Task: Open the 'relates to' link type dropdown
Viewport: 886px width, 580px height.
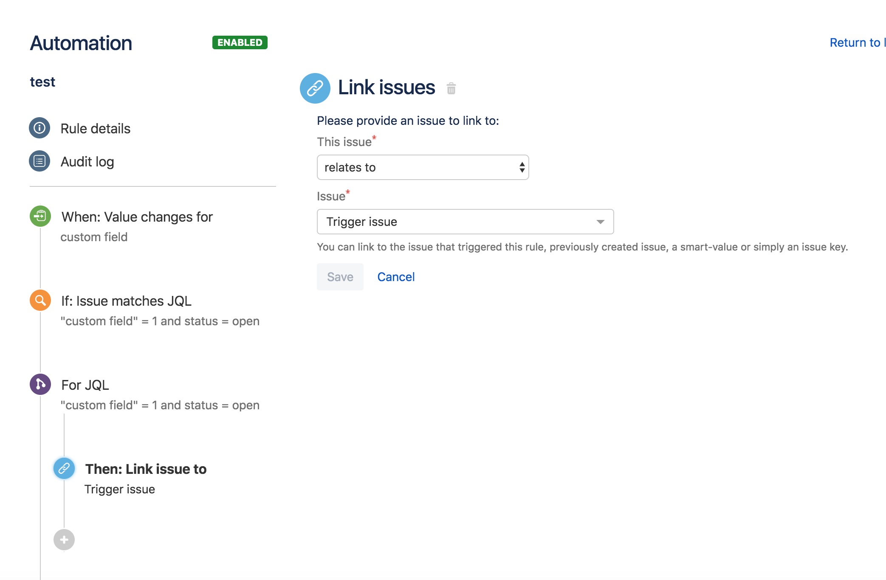Action: point(423,167)
